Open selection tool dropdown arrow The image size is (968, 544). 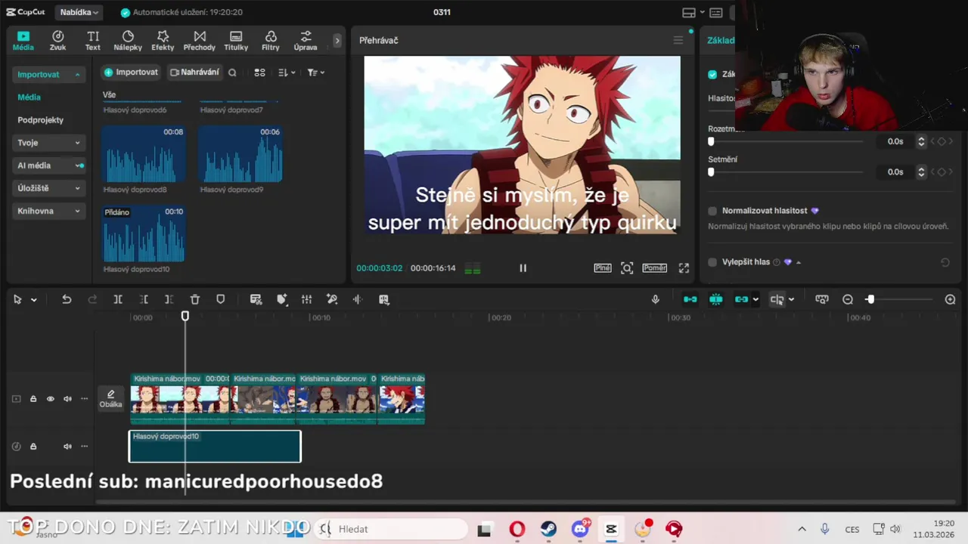click(x=34, y=300)
